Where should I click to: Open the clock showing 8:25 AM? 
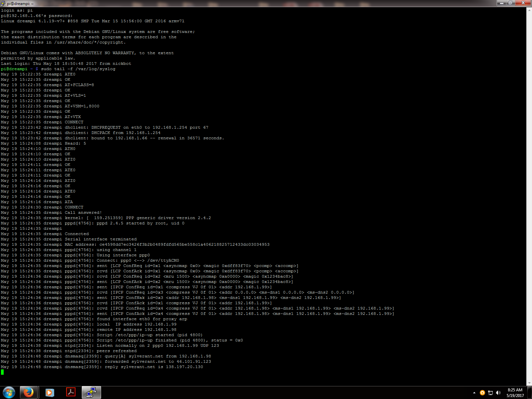click(x=515, y=393)
